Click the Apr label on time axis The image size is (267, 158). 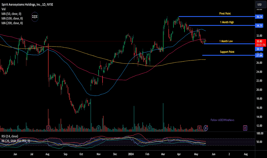coord(179,154)
